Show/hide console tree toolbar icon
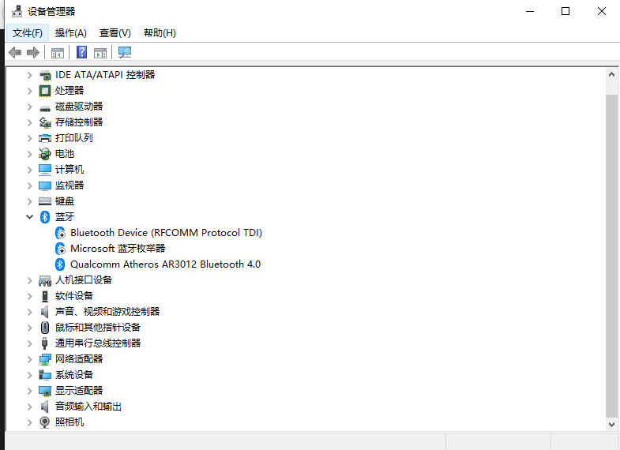Screen dimensions: 620x450 click(x=58, y=53)
